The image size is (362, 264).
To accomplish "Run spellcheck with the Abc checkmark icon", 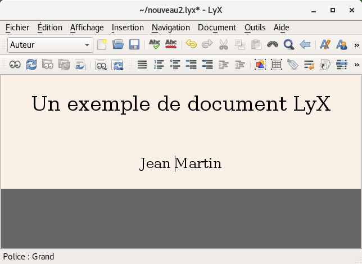I will 155,44.
